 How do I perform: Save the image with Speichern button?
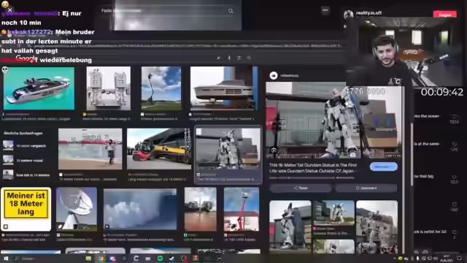pos(366,188)
